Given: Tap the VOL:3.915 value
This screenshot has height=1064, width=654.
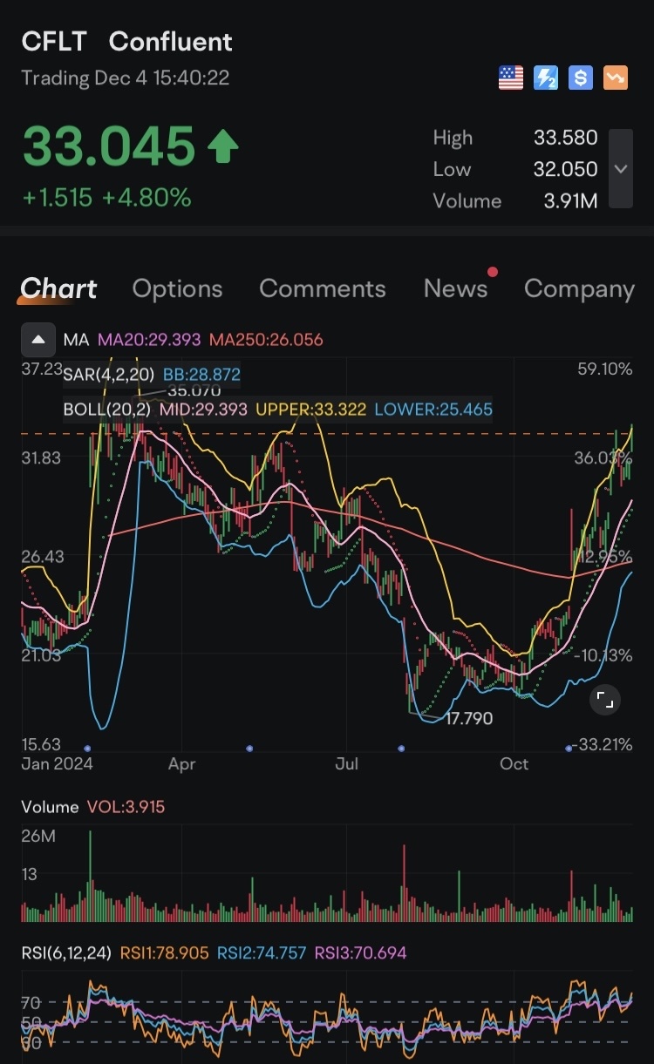Looking at the screenshot, I should (126, 807).
